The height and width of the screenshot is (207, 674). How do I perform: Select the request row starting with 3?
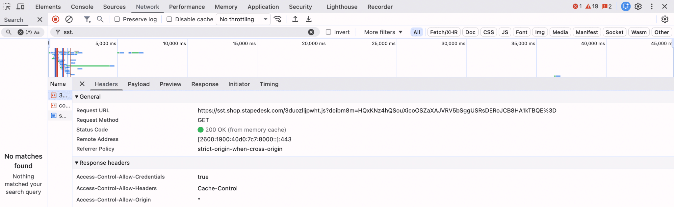coord(60,95)
